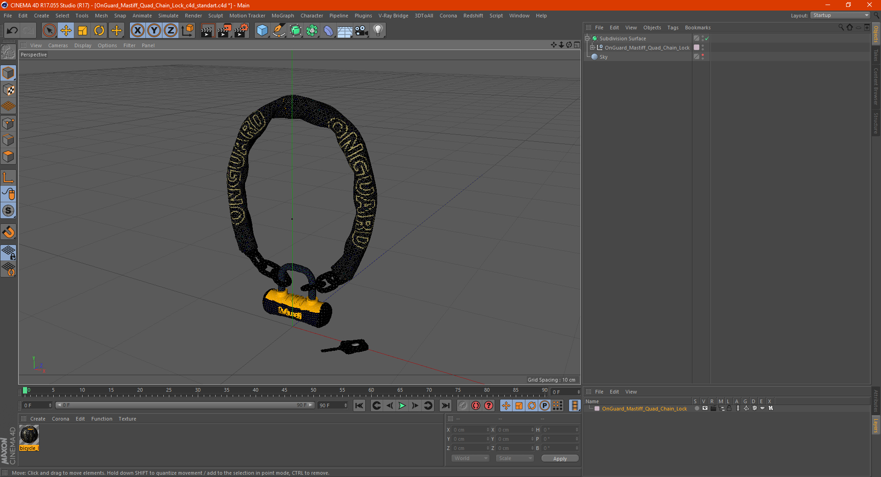Play the animation forward
The width and height of the screenshot is (881, 477).
pos(402,405)
